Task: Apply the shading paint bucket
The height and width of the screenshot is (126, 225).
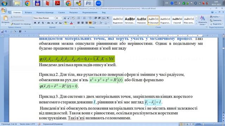Action: pyautogui.click(x=101, y=23)
